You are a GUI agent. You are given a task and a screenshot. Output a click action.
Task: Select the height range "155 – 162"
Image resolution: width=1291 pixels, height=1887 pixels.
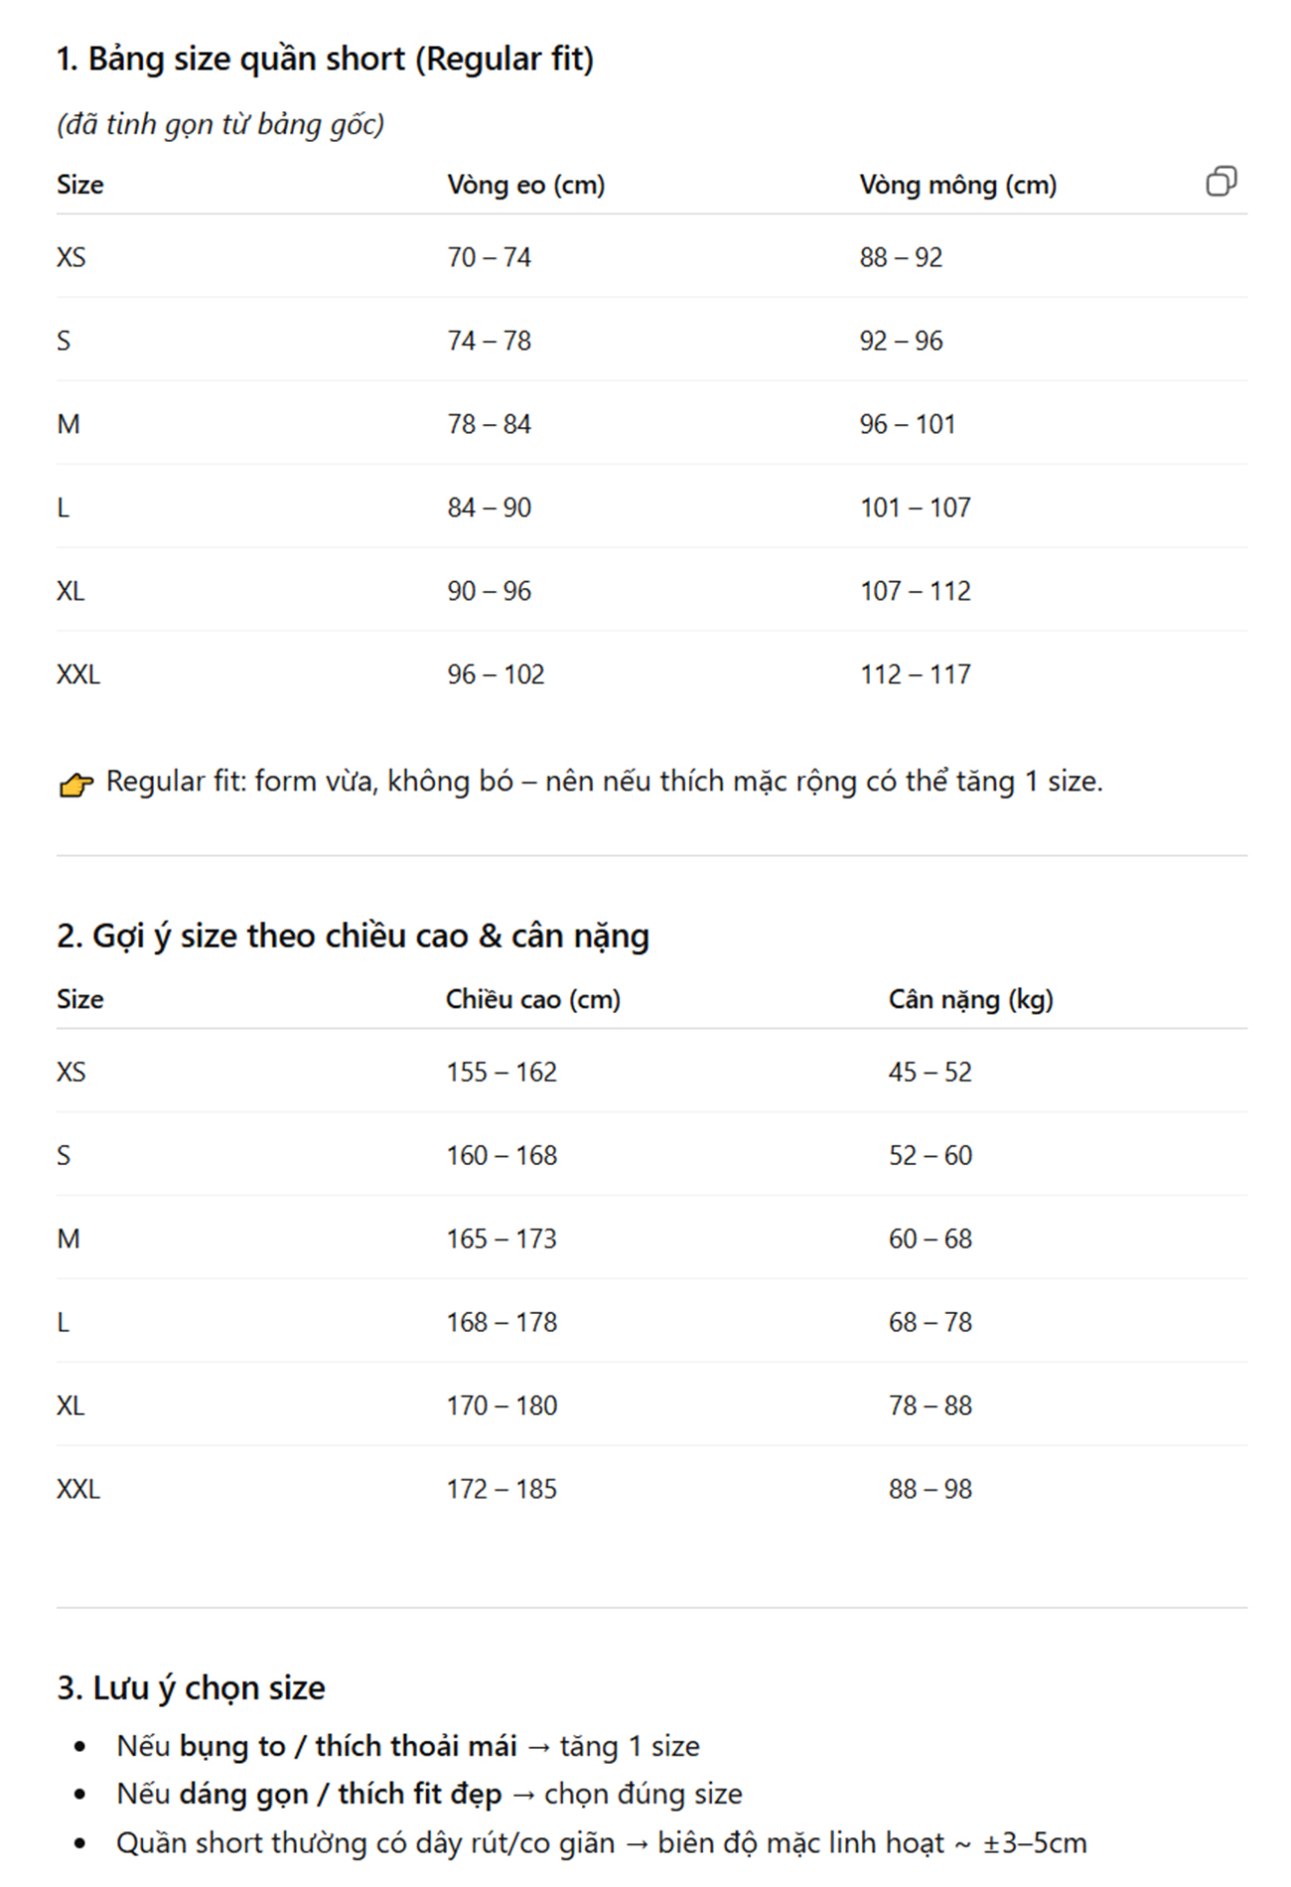(x=502, y=1073)
